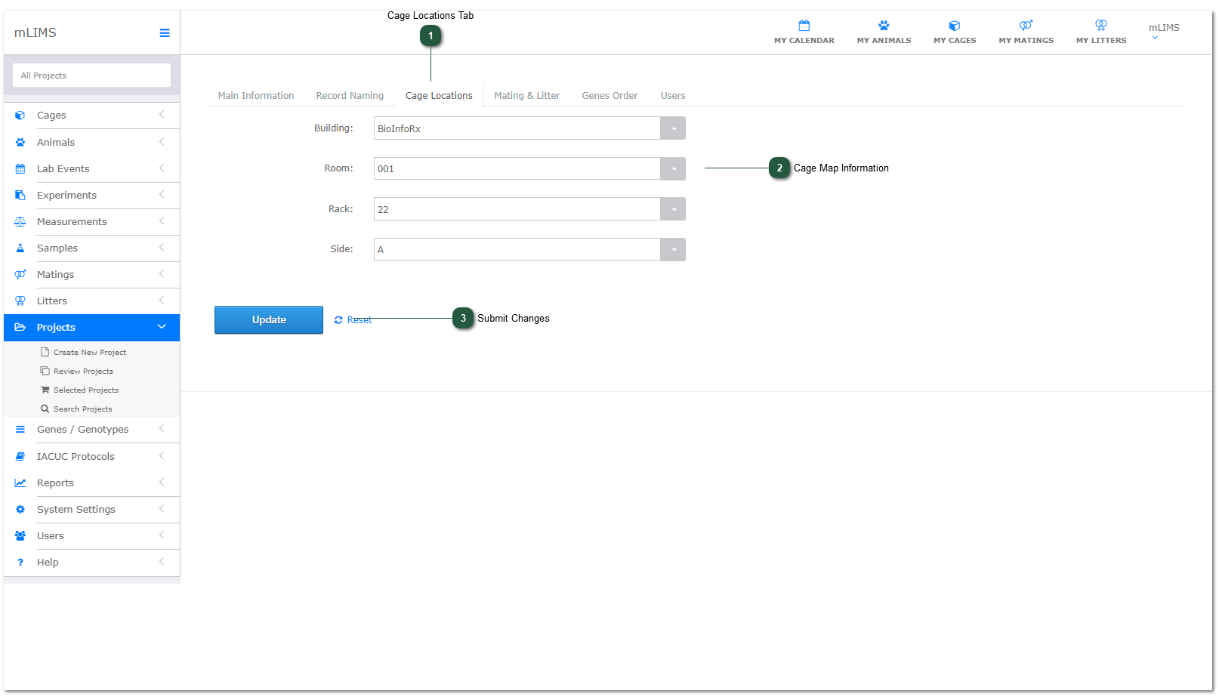This screenshot has width=1219, height=697.
Task: Click the Animals paw icon in sidebar
Action: click(20, 142)
